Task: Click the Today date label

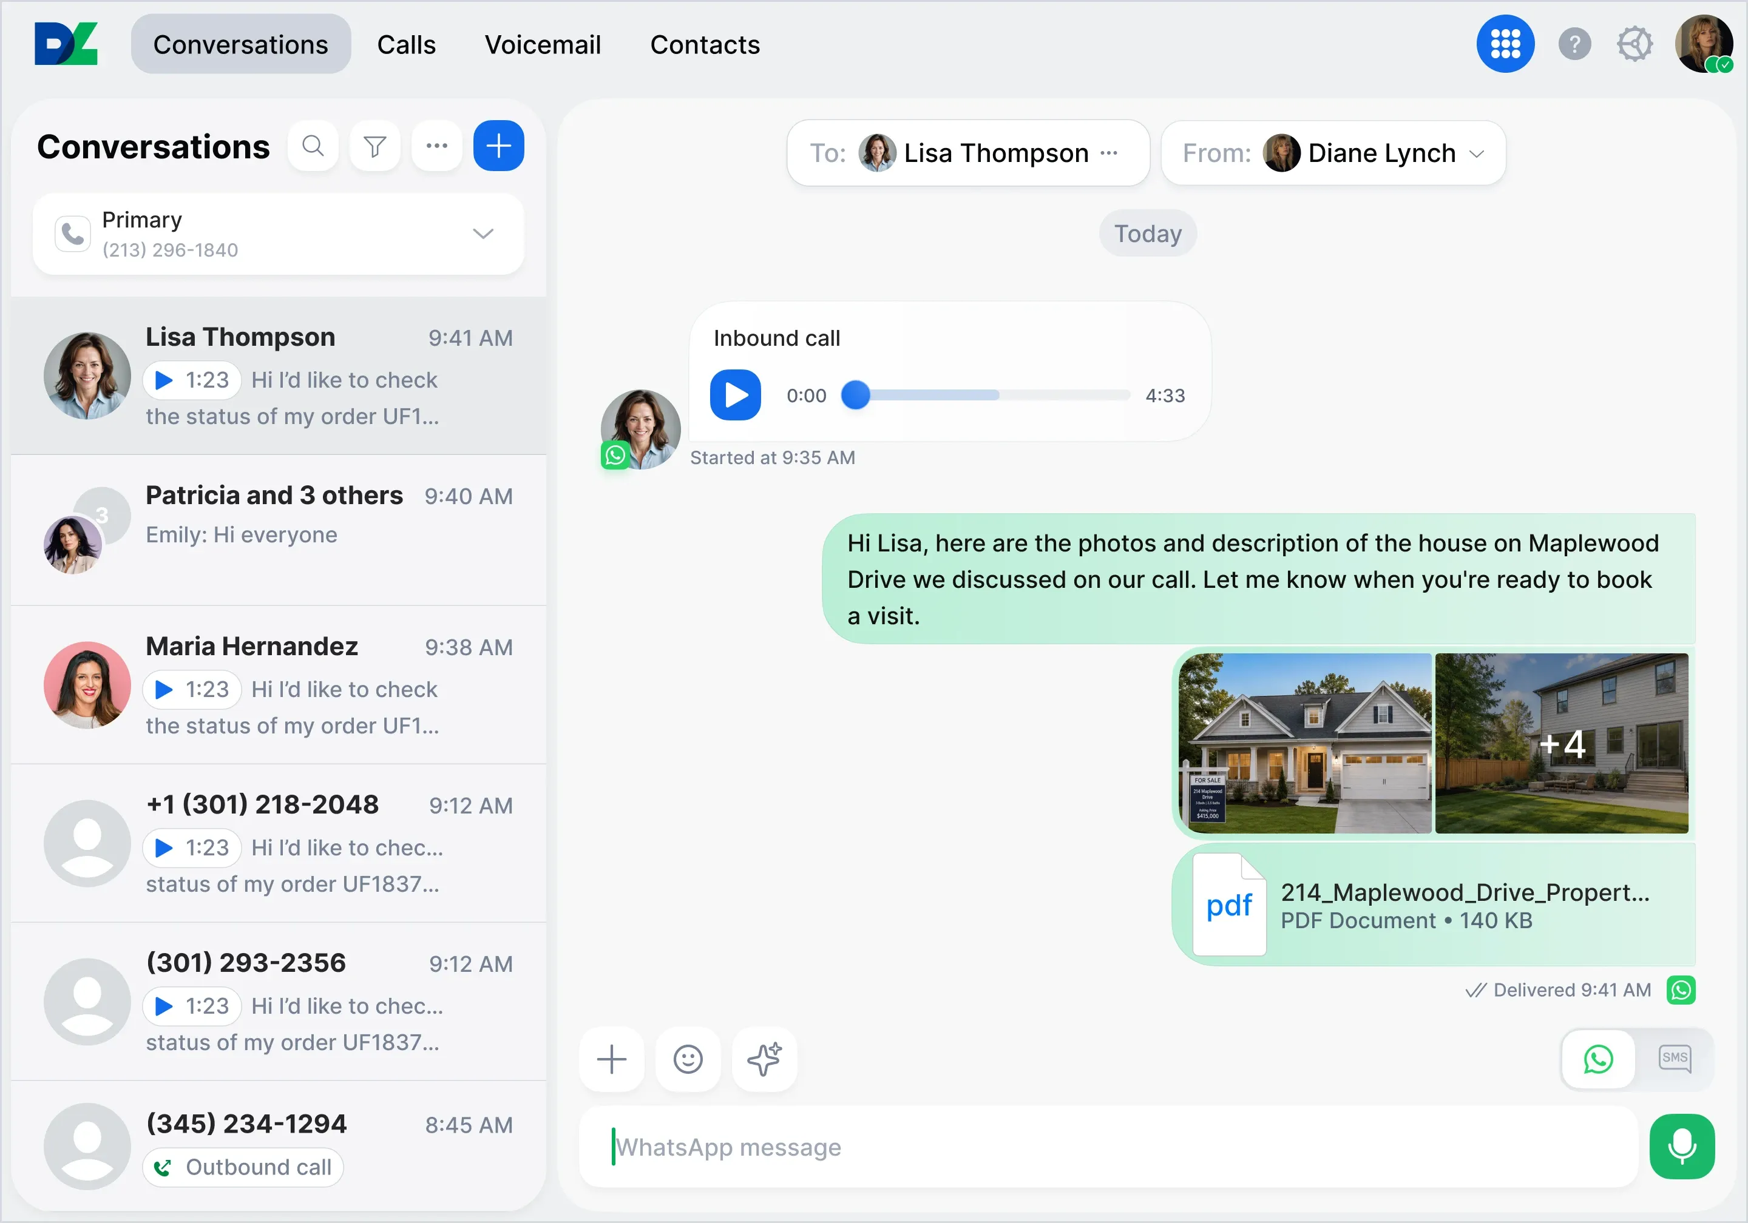Action: 1147,233
